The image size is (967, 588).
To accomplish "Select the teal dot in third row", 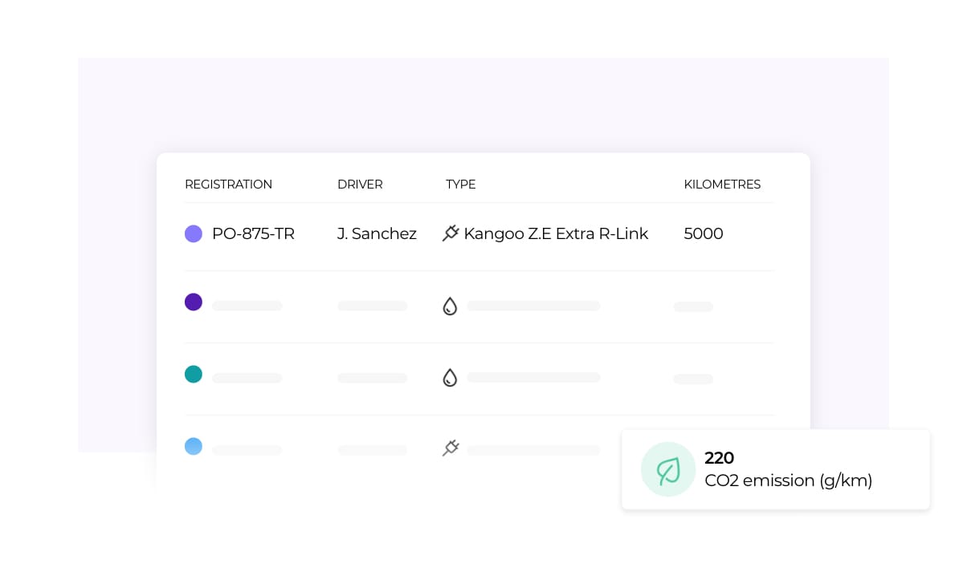I will coord(194,374).
